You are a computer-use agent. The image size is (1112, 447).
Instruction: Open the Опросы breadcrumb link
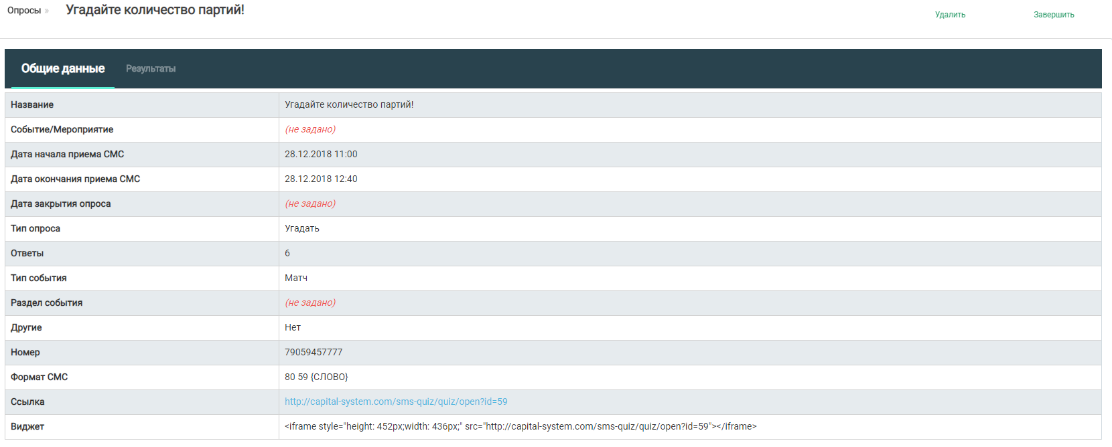tap(24, 11)
